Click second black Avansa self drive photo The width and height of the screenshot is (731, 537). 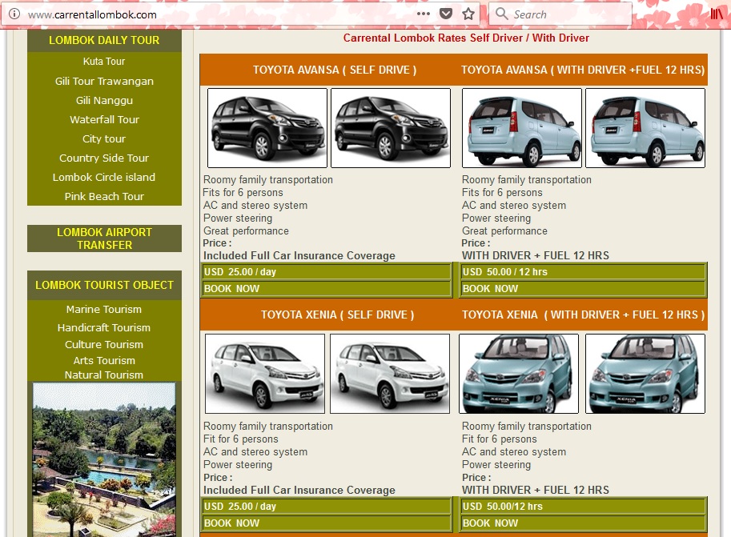point(391,128)
